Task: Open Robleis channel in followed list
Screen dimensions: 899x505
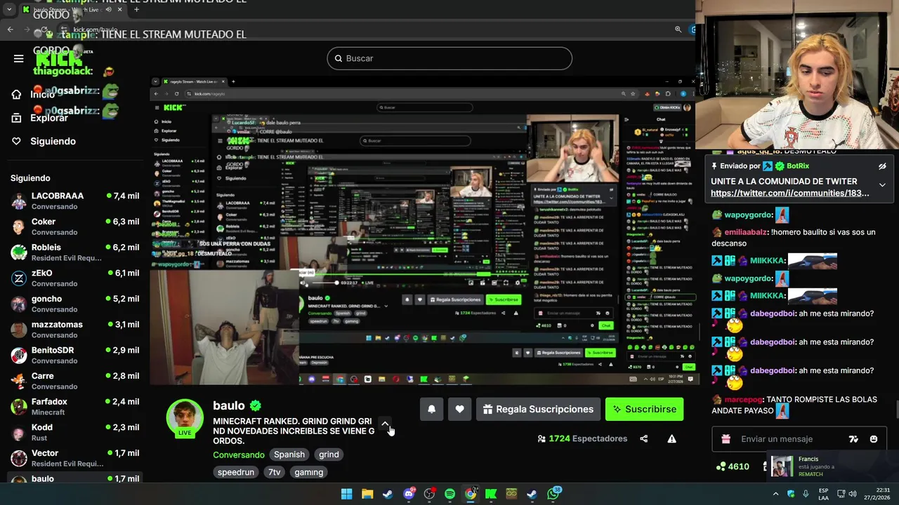Action: pos(75,252)
